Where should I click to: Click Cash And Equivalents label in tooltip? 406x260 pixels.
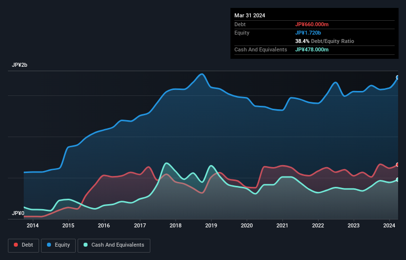(x=261, y=49)
